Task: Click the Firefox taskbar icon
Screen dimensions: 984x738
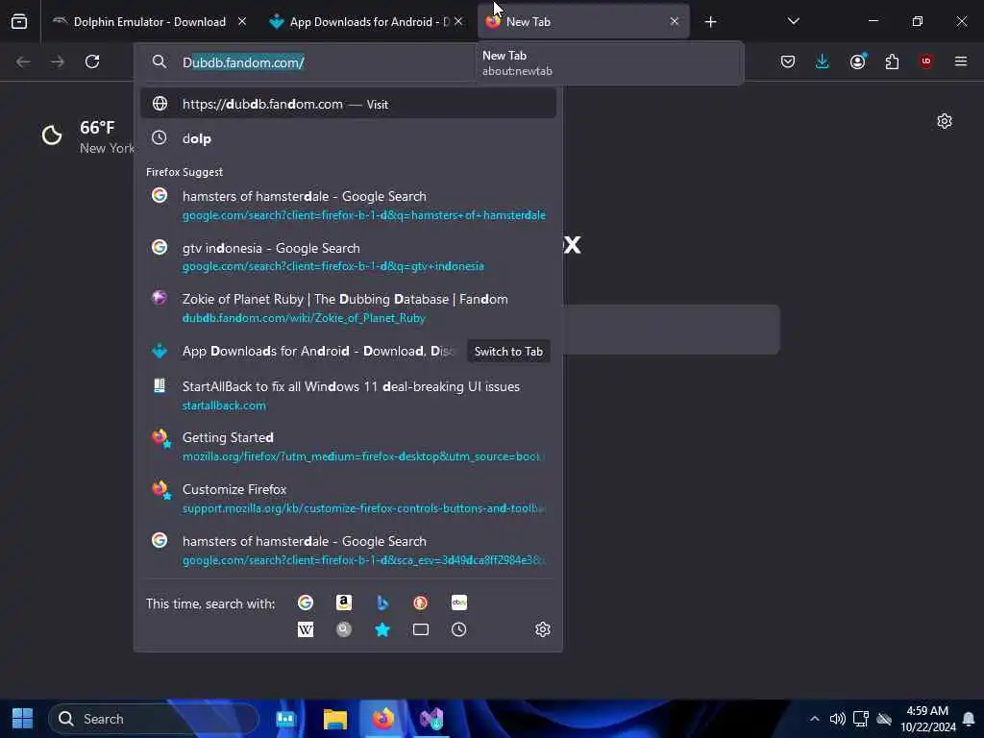Action: pos(382,719)
